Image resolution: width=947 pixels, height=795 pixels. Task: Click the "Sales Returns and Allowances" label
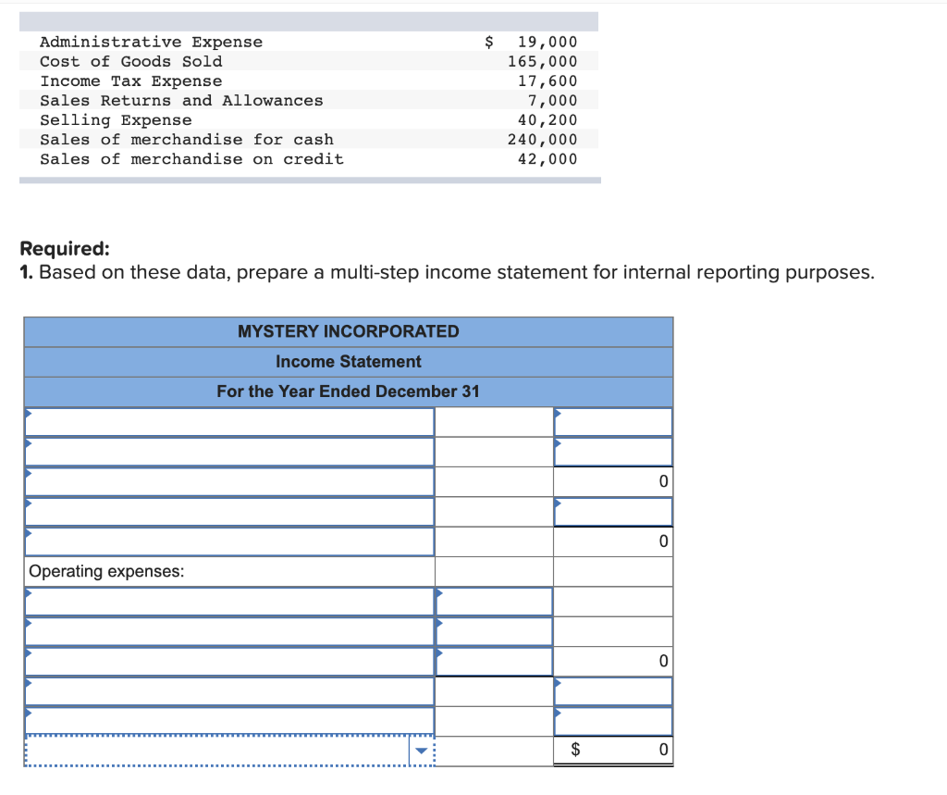pos(181,100)
